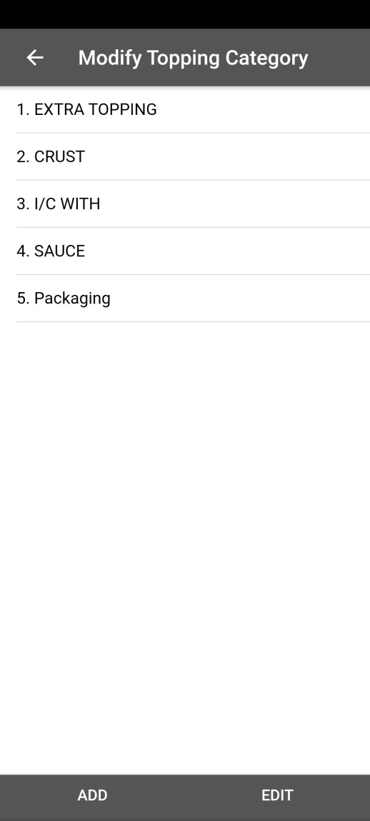Pick list item number 4

tap(185, 251)
